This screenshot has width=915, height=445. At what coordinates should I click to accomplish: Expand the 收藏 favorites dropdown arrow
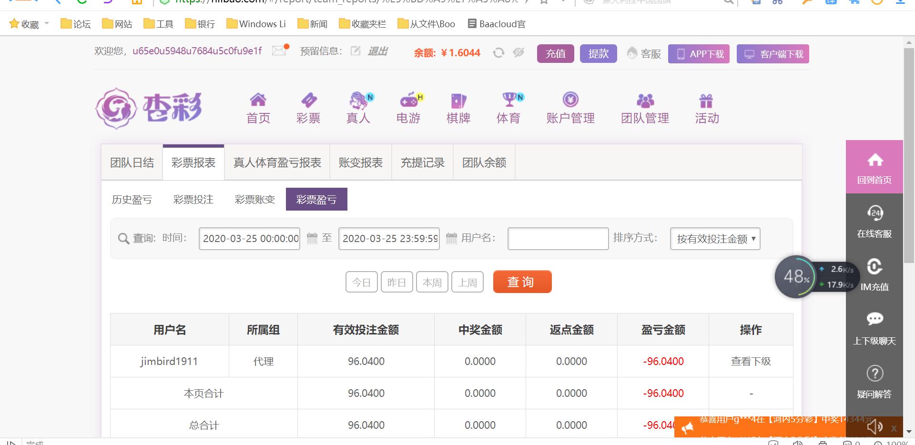pyautogui.click(x=47, y=23)
